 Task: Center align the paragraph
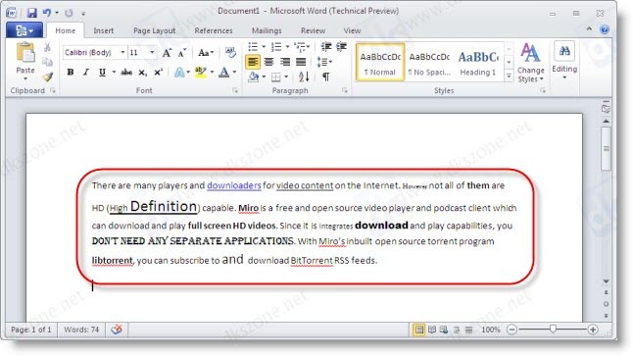coord(268,62)
